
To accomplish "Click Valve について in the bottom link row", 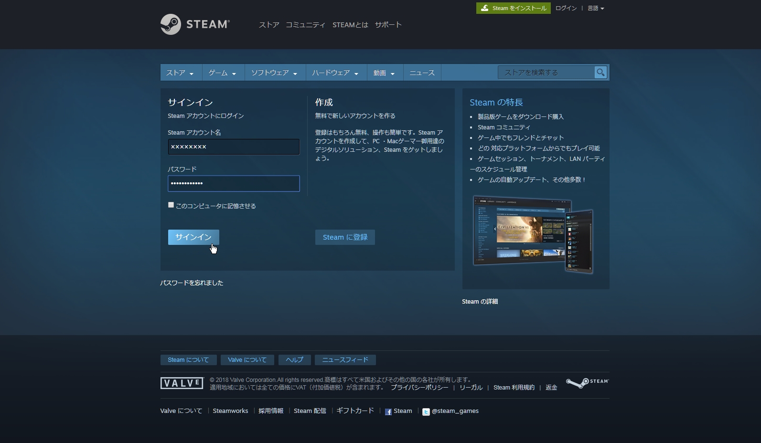I will point(181,411).
